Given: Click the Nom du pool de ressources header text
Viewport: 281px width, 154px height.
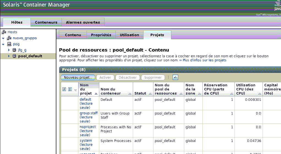Looking at the screenshot, I should (166, 89).
